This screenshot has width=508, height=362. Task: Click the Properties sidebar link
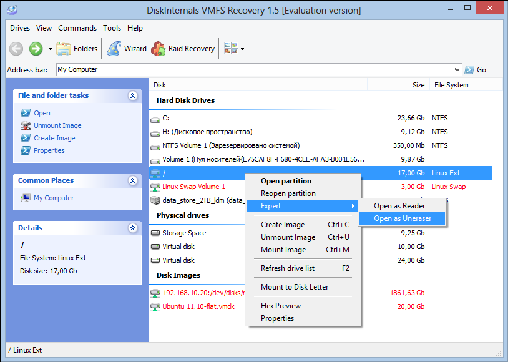(x=49, y=150)
